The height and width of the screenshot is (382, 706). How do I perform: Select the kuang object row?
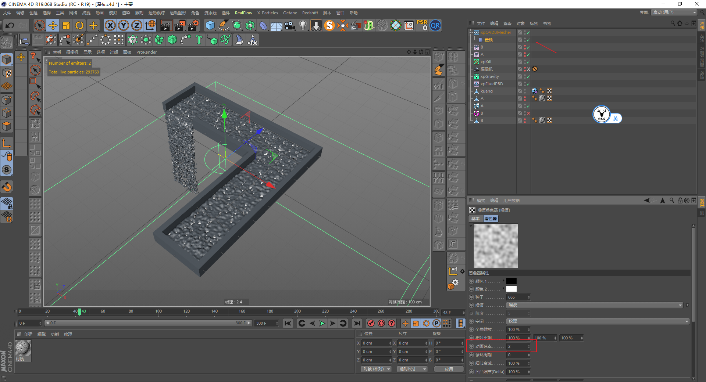486,91
